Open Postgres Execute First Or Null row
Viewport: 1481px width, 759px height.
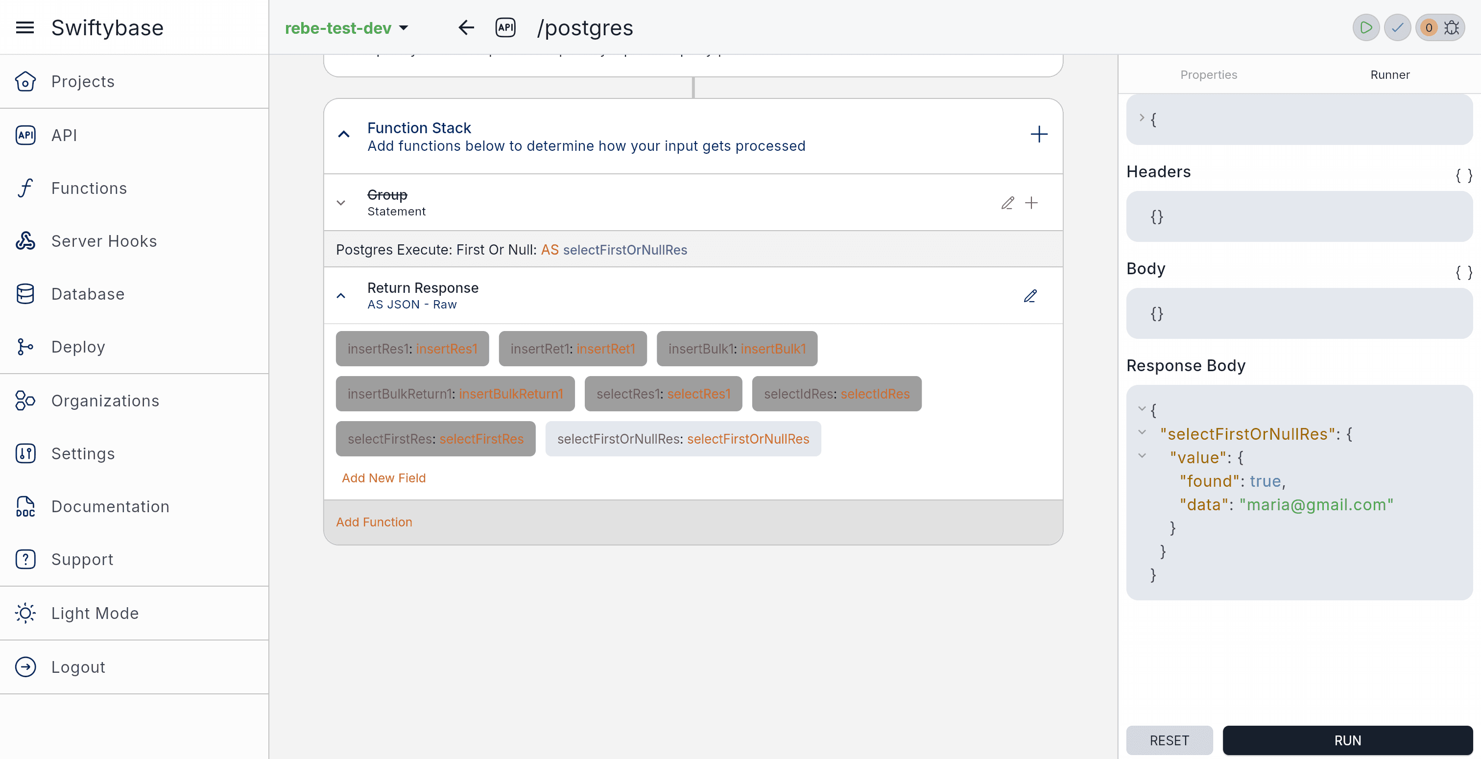(x=693, y=250)
